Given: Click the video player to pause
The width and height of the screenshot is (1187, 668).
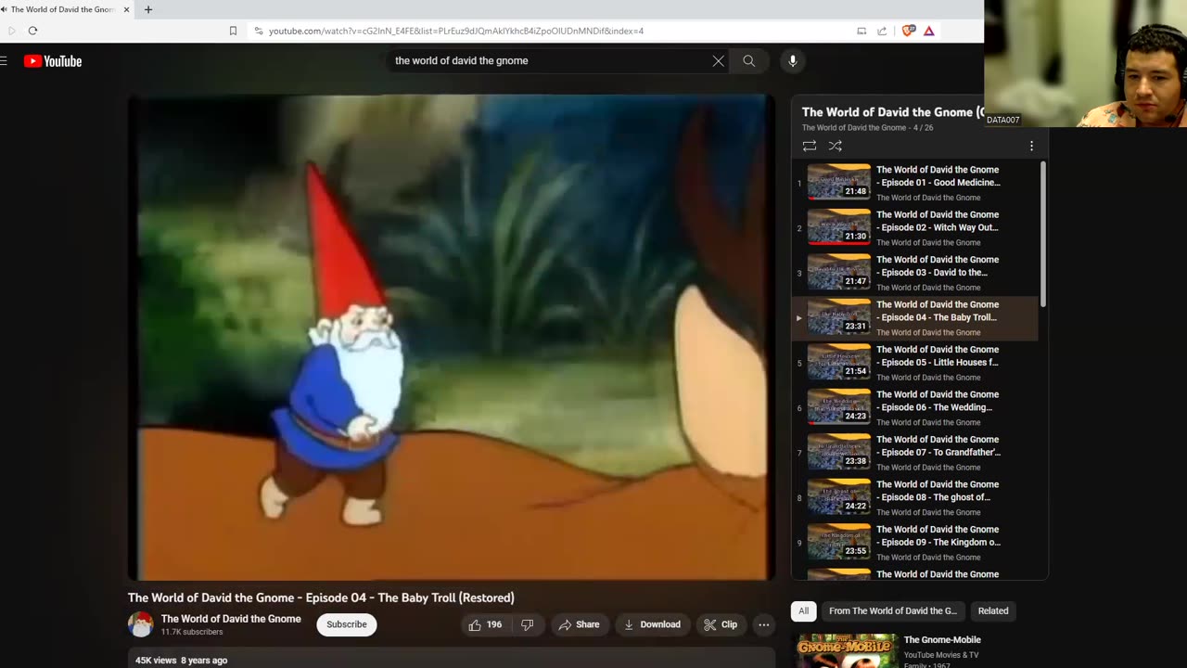Looking at the screenshot, I should point(451,337).
